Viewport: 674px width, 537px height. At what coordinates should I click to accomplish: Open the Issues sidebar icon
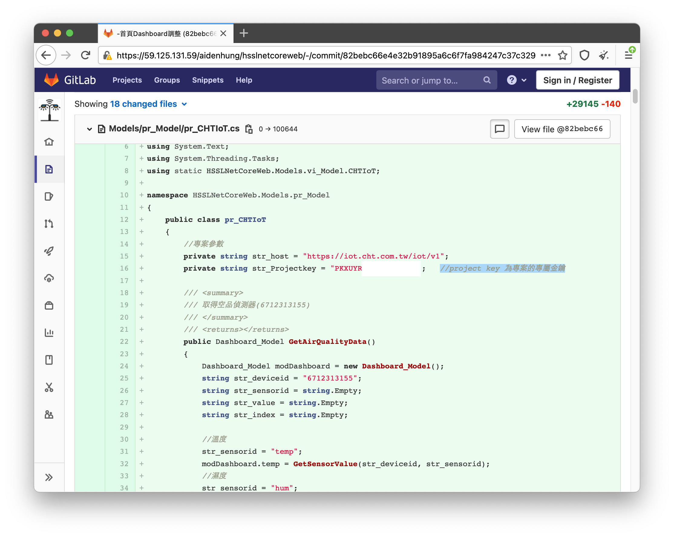49,196
